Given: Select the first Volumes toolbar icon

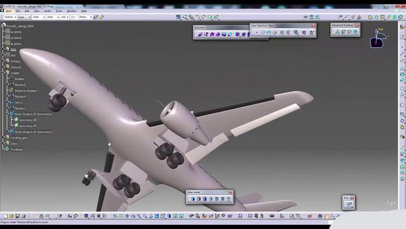Looking at the screenshot, I should tap(200, 34).
